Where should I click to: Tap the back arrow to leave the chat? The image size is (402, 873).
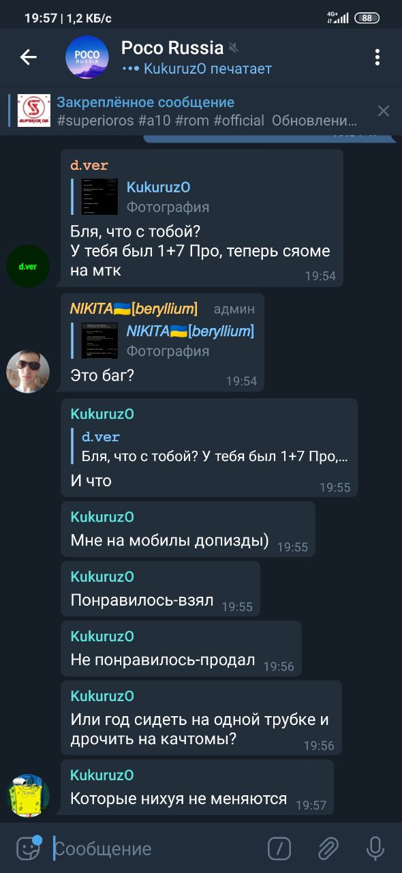click(29, 57)
